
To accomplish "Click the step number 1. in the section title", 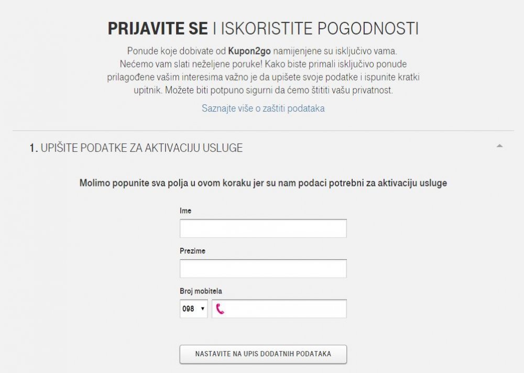I will [34, 148].
